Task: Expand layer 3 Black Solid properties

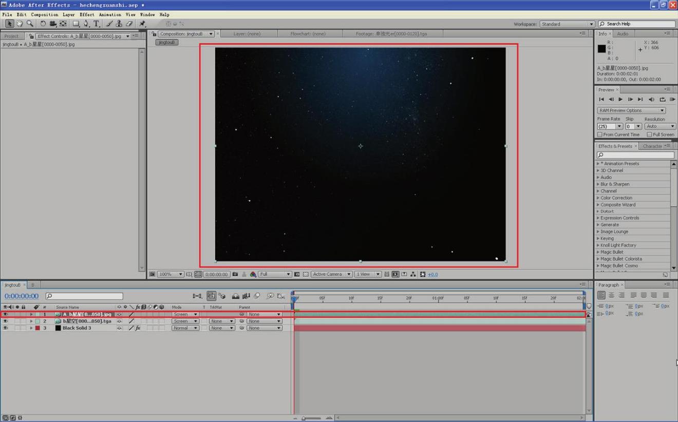Action: (31, 328)
